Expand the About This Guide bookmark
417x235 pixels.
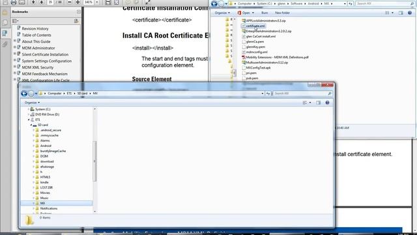pyautogui.click(x=15, y=41)
